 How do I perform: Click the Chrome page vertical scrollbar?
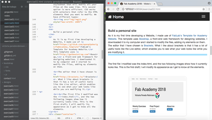[x=211, y=51]
